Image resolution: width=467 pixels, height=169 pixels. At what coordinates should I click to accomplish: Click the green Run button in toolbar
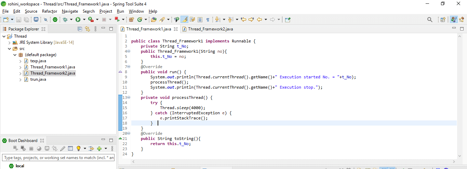(78, 20)
